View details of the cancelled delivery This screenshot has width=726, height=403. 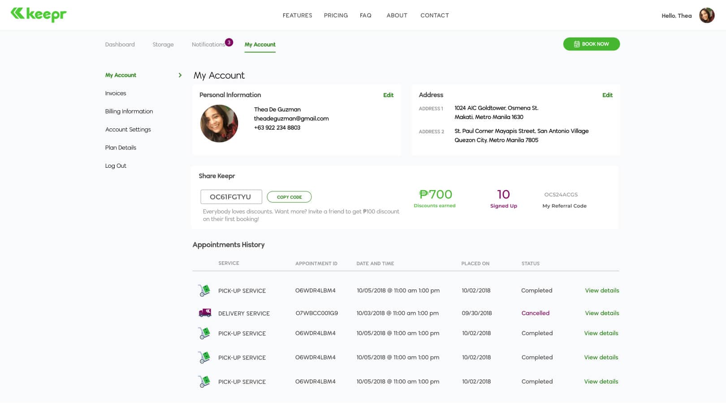click(602, 313)
